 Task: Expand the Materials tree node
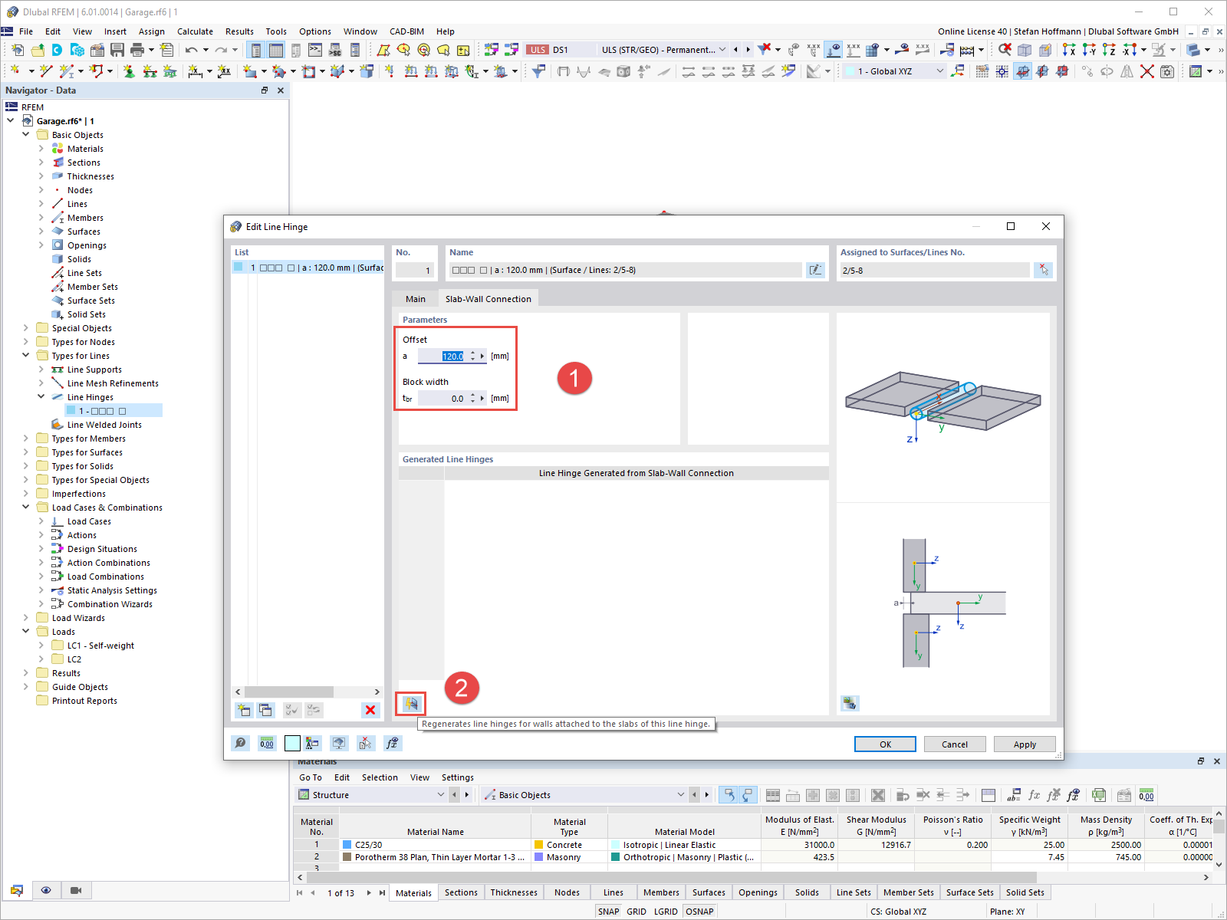[41, 149]
